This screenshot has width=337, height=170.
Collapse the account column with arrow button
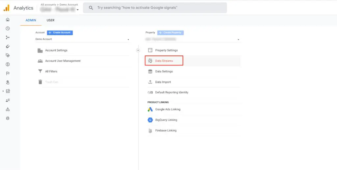click(138, 50)
